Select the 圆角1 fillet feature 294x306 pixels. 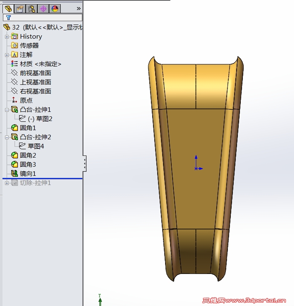tap(28, 128)
